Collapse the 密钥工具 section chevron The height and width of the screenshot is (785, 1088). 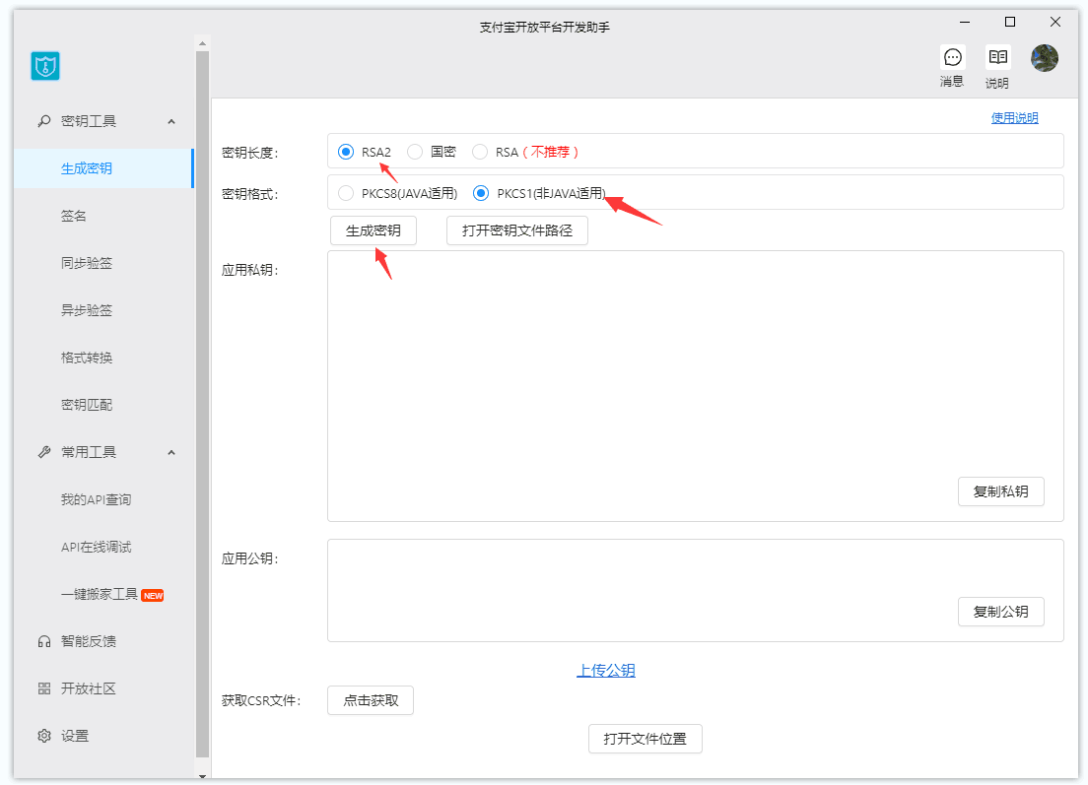(x=171, y=121)
